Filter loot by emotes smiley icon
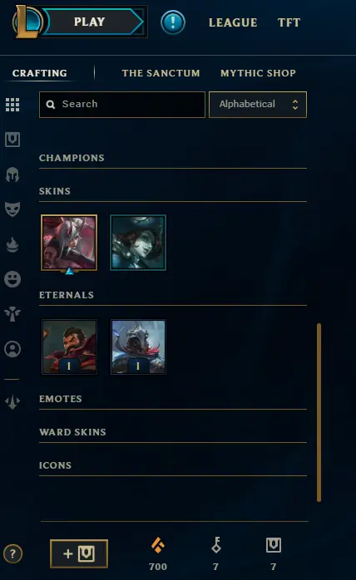The image size is (356, 580). click(12, 279)
